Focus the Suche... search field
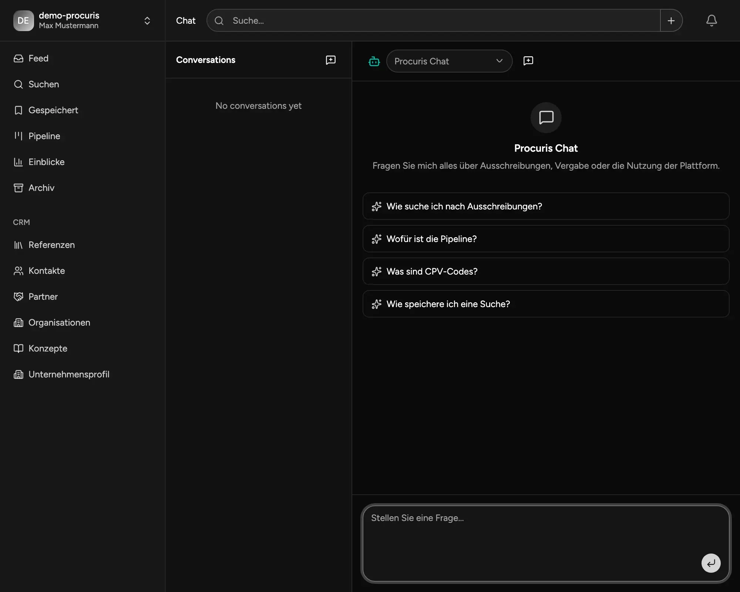 click(x=433, y=20)
